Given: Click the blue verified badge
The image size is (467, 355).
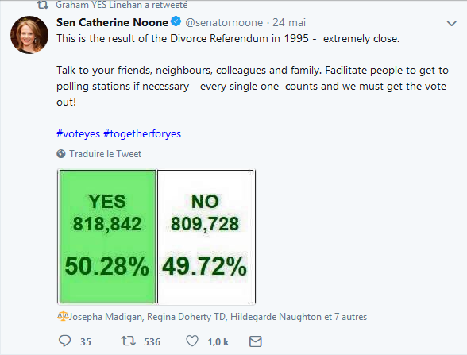Looking at the screenshot, I should tap(176, 21).
